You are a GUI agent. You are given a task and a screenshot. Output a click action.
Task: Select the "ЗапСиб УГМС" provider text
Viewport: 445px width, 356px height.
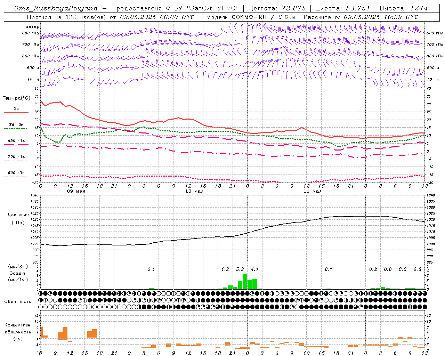pyautogui.click(x=213, y=8)
